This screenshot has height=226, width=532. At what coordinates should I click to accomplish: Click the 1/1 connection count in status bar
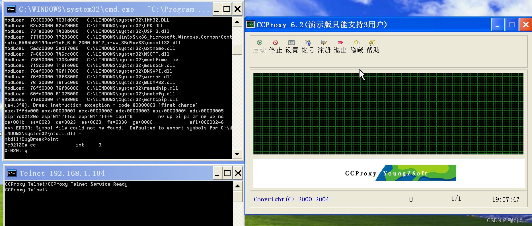(456, 199)
